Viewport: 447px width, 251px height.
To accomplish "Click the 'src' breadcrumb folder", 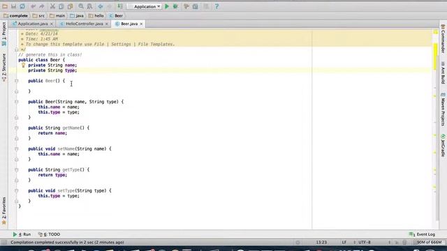I will 38,15.
